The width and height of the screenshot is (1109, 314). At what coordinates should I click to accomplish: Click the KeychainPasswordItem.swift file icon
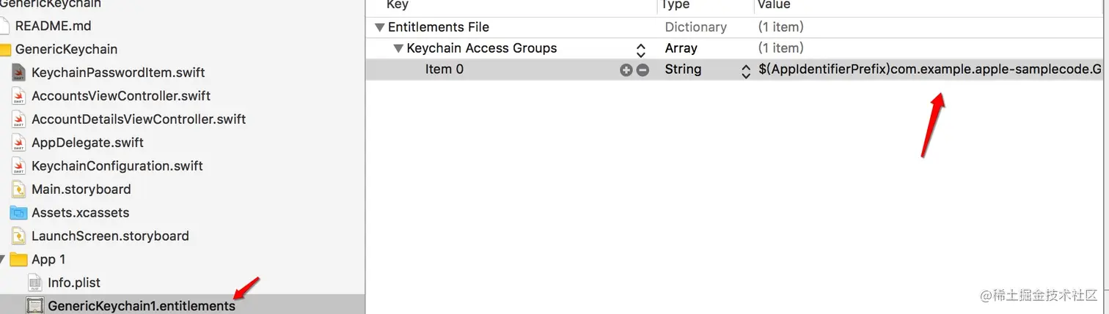(19, 72)
